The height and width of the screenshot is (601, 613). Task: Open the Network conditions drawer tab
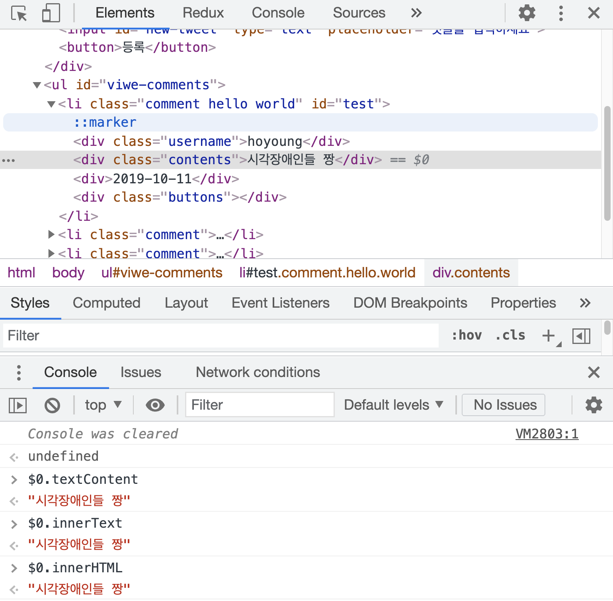tap(258, 372)
